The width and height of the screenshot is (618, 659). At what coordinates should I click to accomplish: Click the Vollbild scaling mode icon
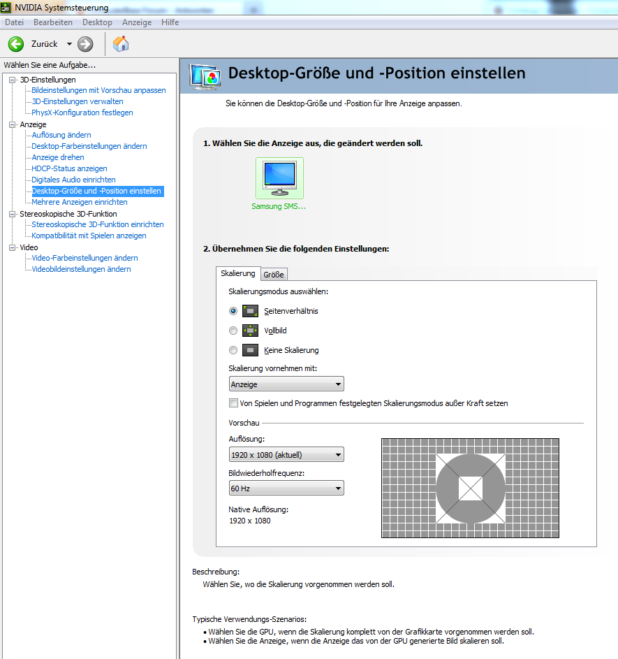coord(250,331)
